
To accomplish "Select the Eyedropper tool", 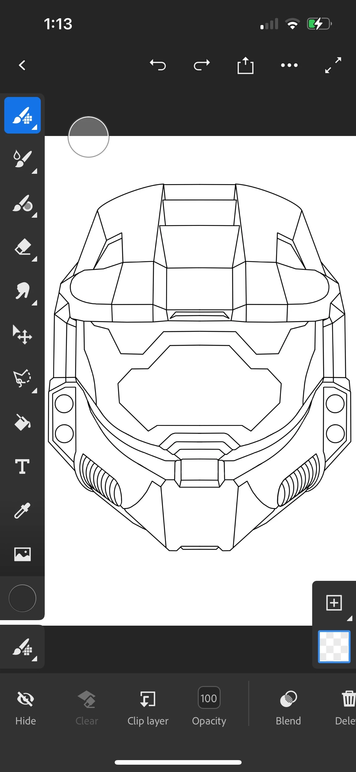I will coord(23,510).
